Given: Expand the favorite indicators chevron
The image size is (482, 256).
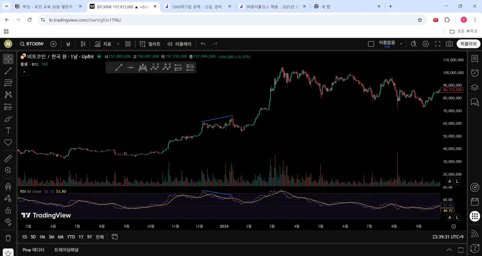Looking at the screenshot, I should (118, 44).
